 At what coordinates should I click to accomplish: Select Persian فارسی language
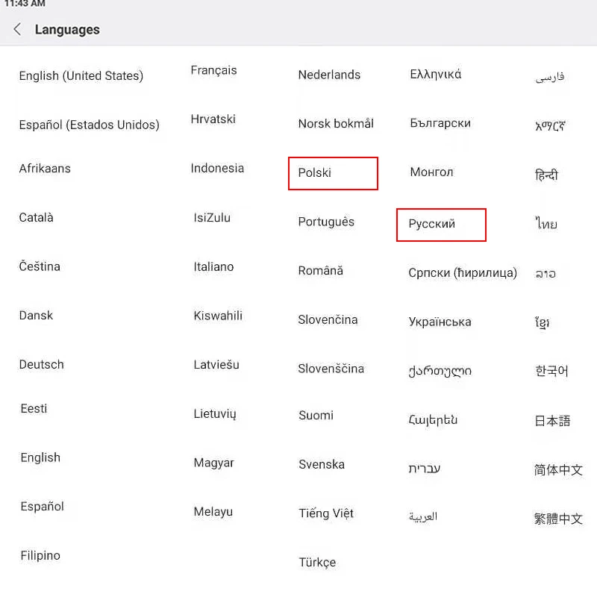[x=550, y=78]
